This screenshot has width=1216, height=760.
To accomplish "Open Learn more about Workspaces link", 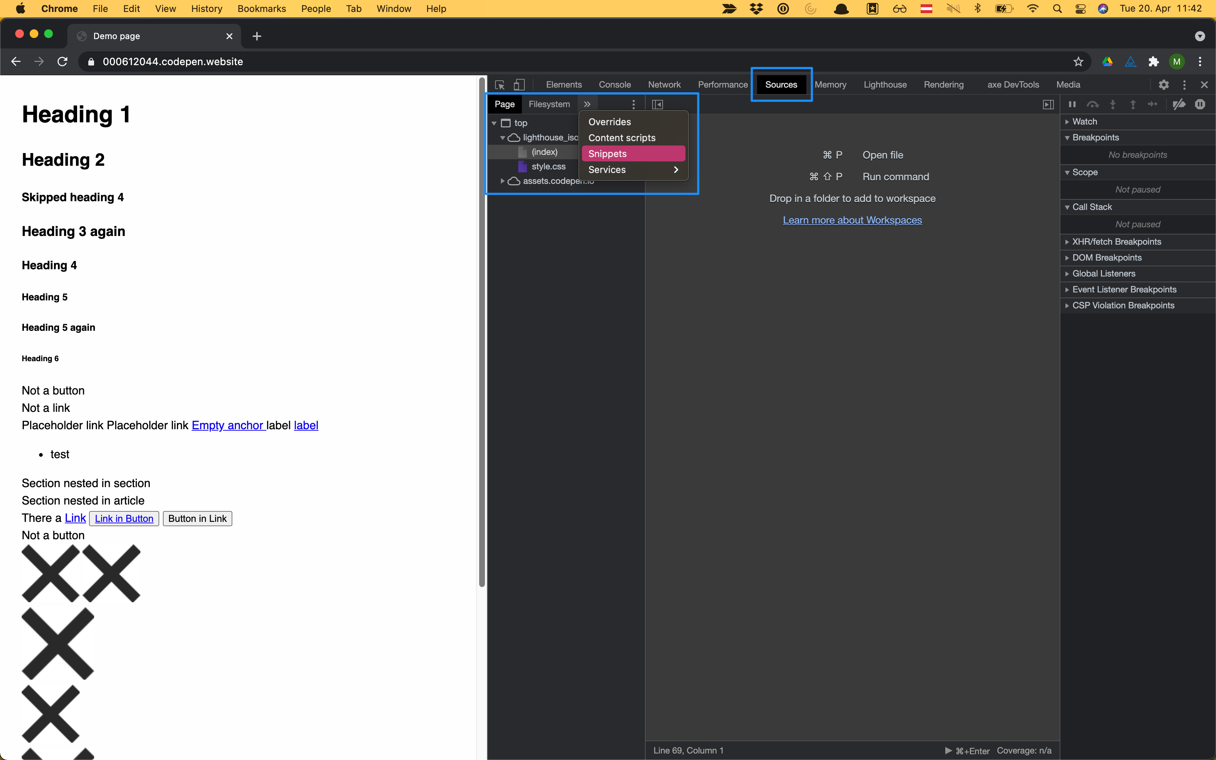I will click(852, 220).
